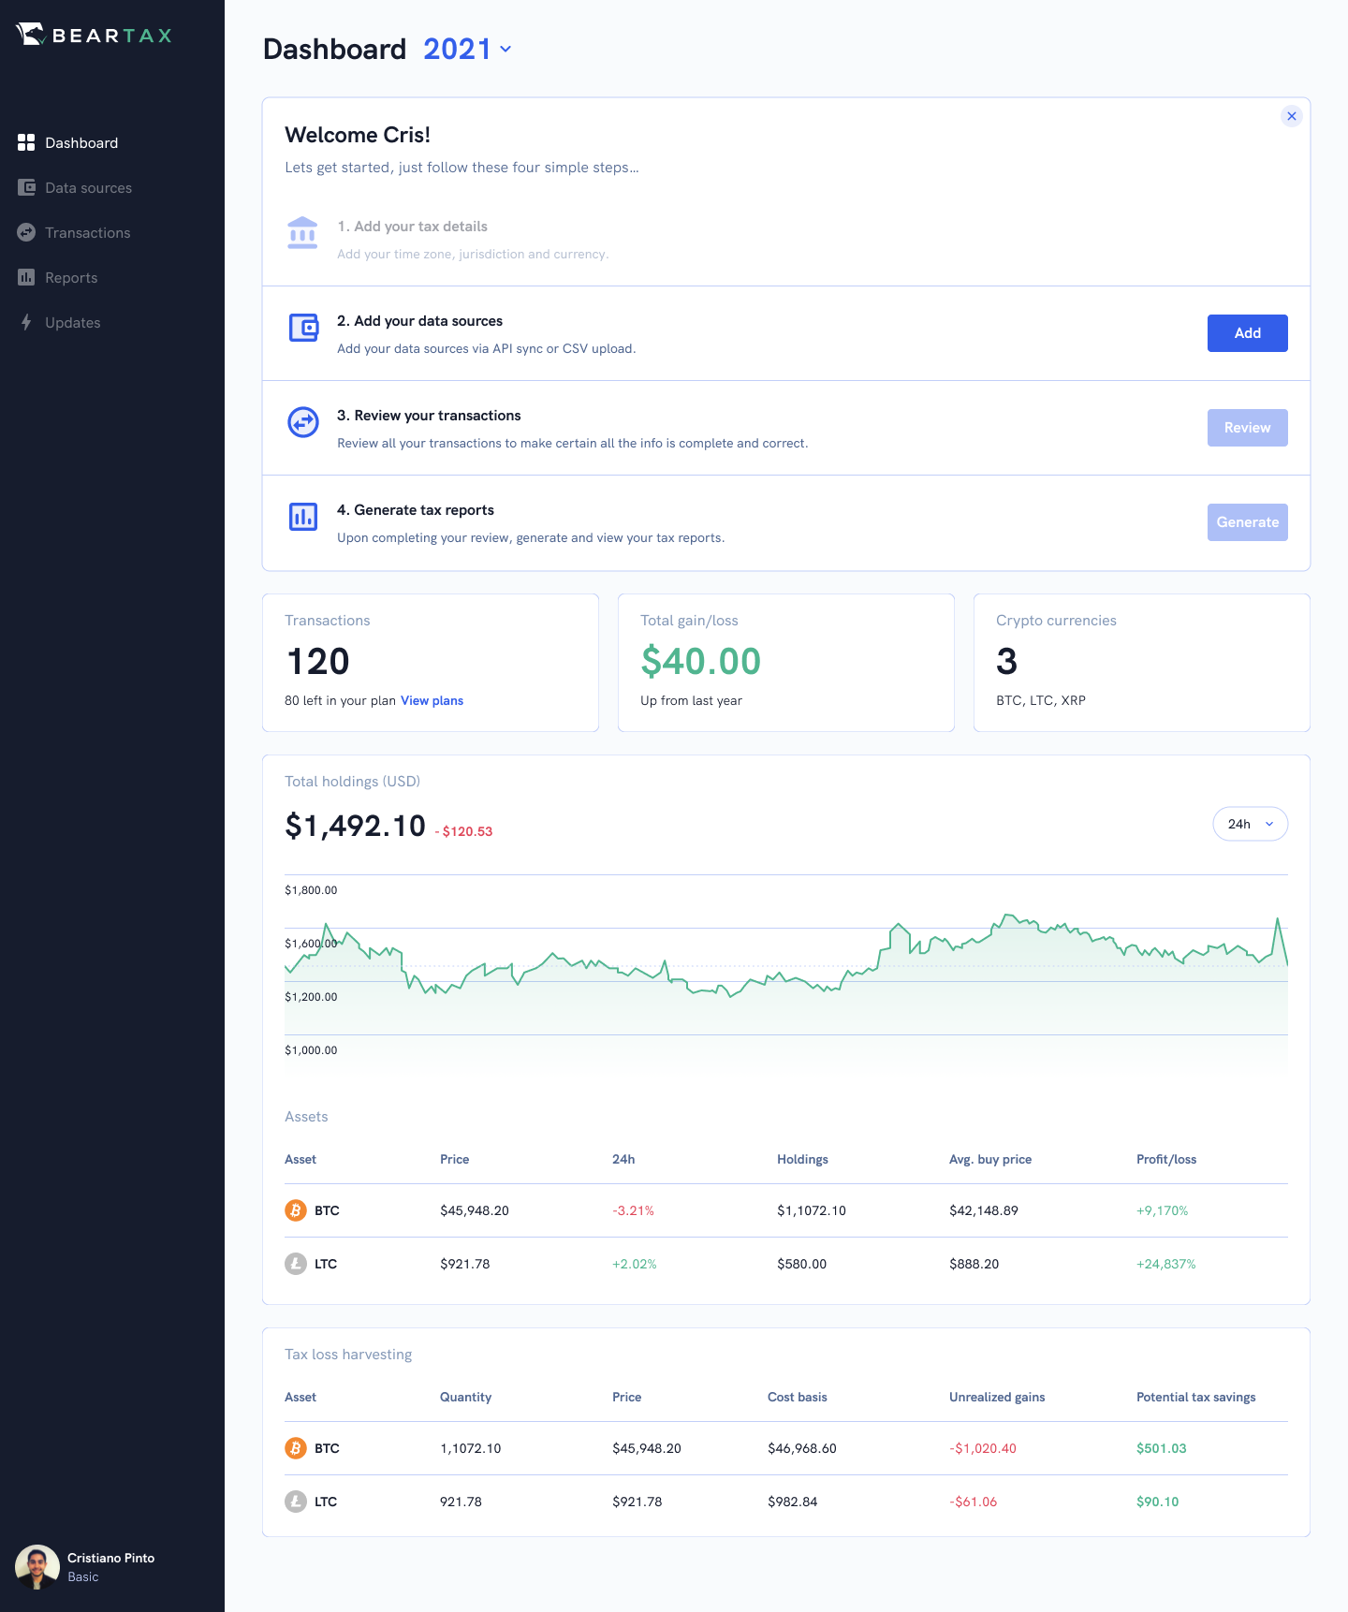Screen dimensions: 1348x1612
Task: Open the 2021 year dropdown
Action: (x=467, y=49)
